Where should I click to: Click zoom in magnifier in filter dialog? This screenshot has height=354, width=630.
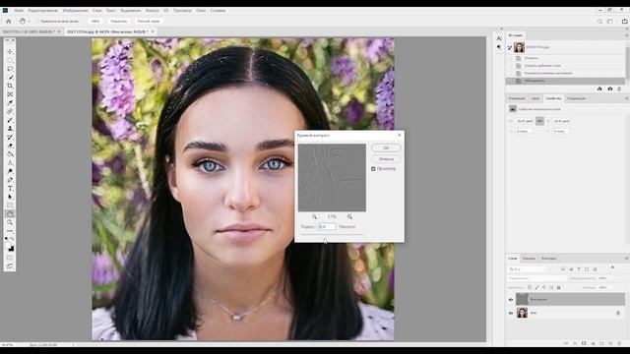pyautogui.click(x=349, y=216)
